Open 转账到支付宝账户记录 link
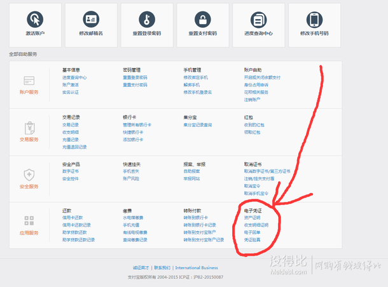The height and width of the screenshot is (287, 388). point(204,240)
